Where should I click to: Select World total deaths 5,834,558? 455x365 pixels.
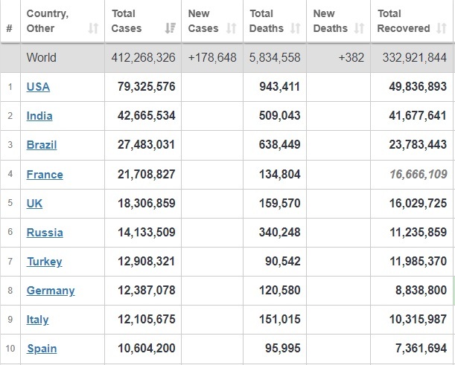coord(275,57)
